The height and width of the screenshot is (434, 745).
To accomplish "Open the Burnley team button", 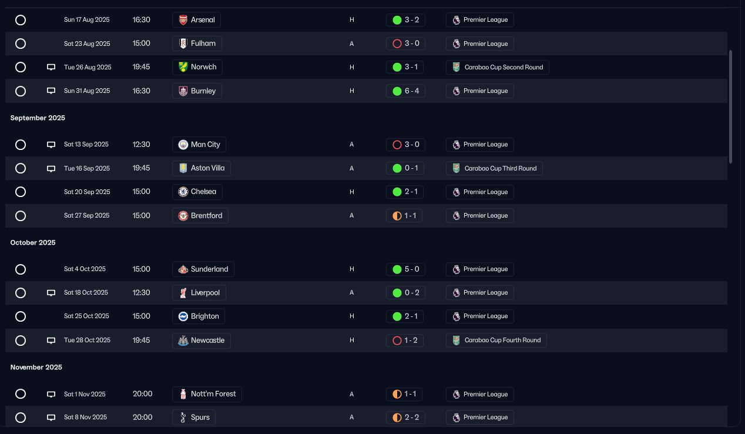I will point(197,91).
